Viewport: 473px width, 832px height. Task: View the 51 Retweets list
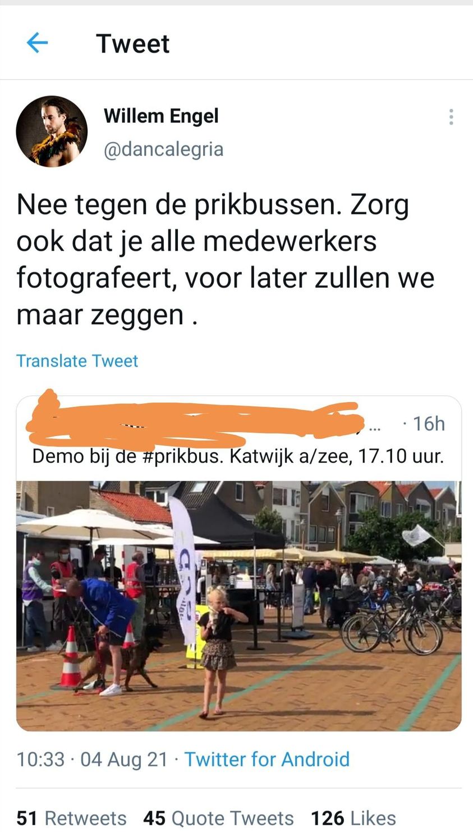click(71, 818)
